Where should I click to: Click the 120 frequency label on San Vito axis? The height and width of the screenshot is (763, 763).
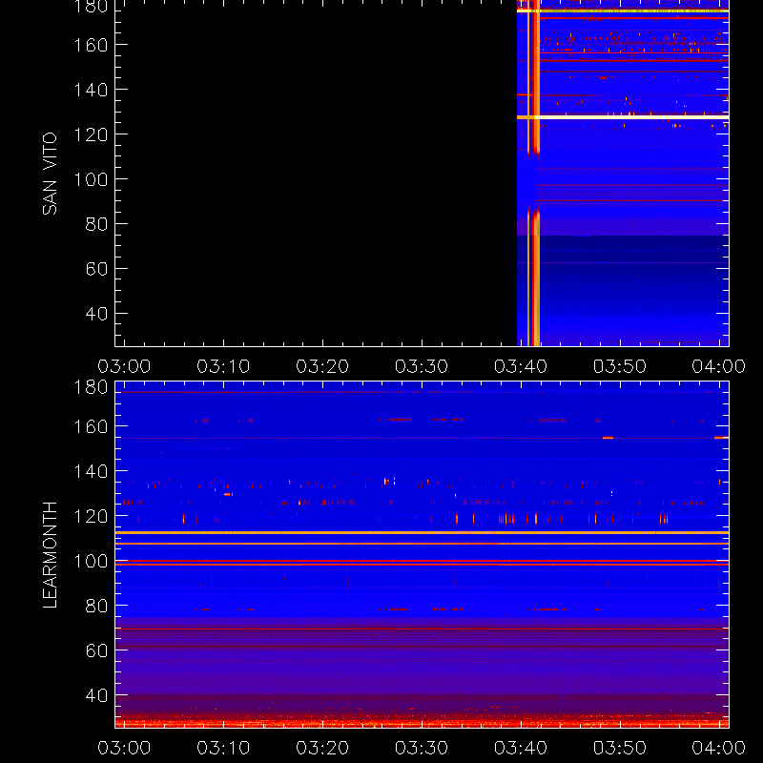(91, 134)
